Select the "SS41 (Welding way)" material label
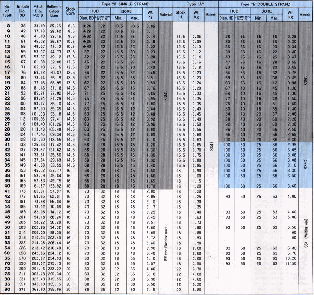The width and height of the screenshot is (314, 295). [306, 237]
